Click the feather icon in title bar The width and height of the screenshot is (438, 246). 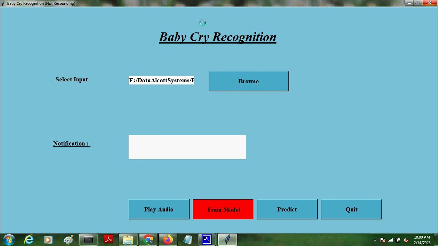(3, 3)
